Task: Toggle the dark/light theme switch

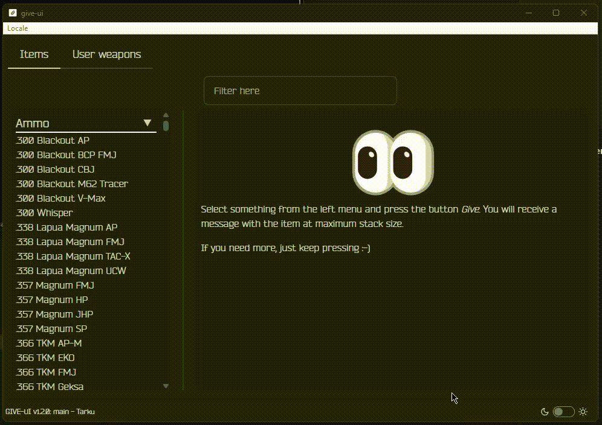Action: 563,412
